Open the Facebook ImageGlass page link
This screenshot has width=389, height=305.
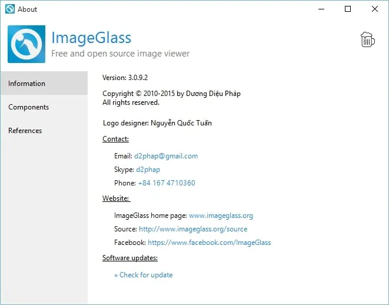point(209,243)
